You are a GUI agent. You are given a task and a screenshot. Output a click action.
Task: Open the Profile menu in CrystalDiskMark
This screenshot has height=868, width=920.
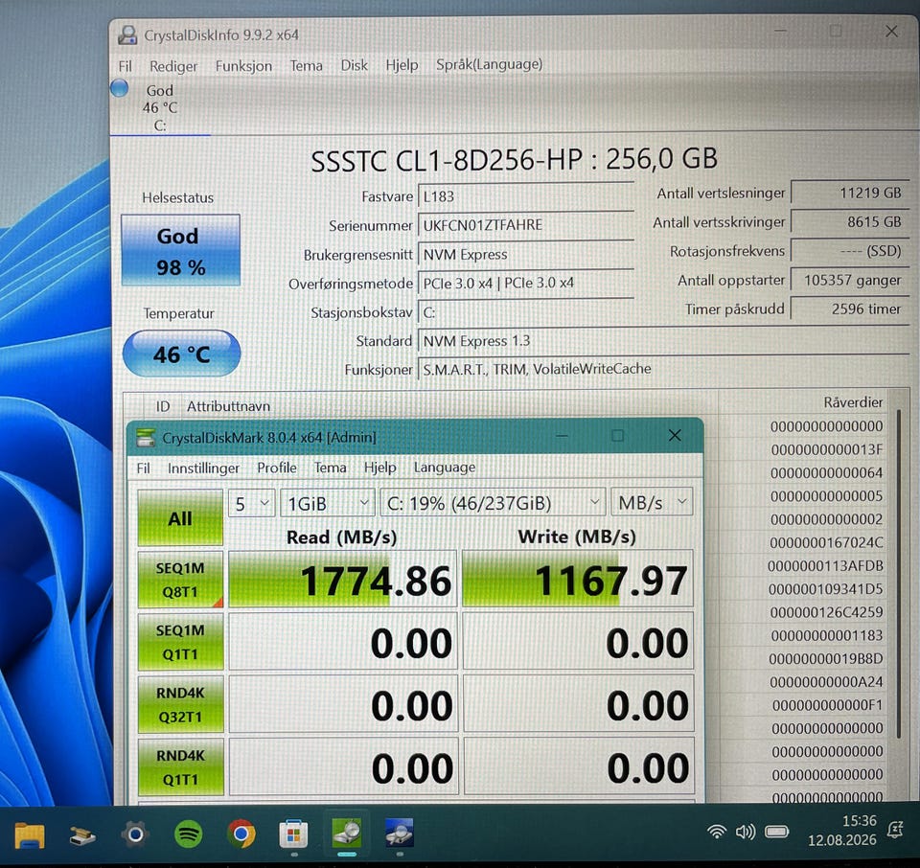click(x=276, y=468)
